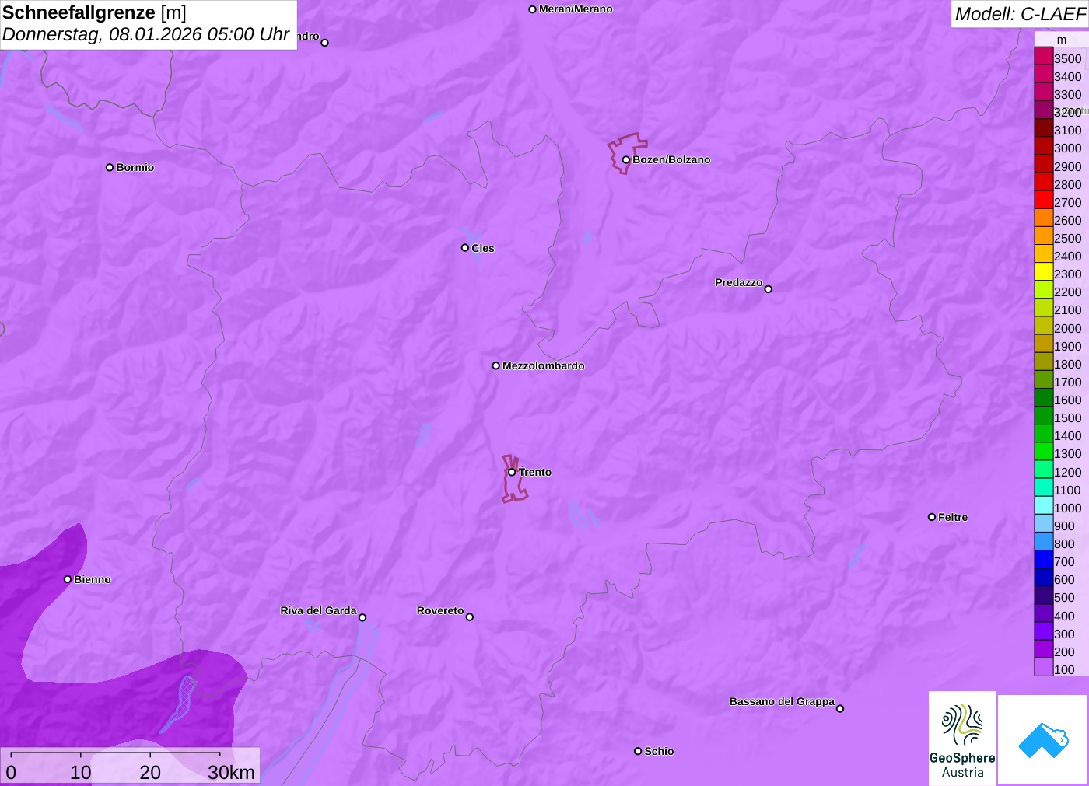Click the Feltre label text
The image size is (1089, 786).
click(x=953, y=517)
